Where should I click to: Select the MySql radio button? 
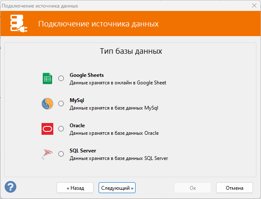[x=61, y=103]
